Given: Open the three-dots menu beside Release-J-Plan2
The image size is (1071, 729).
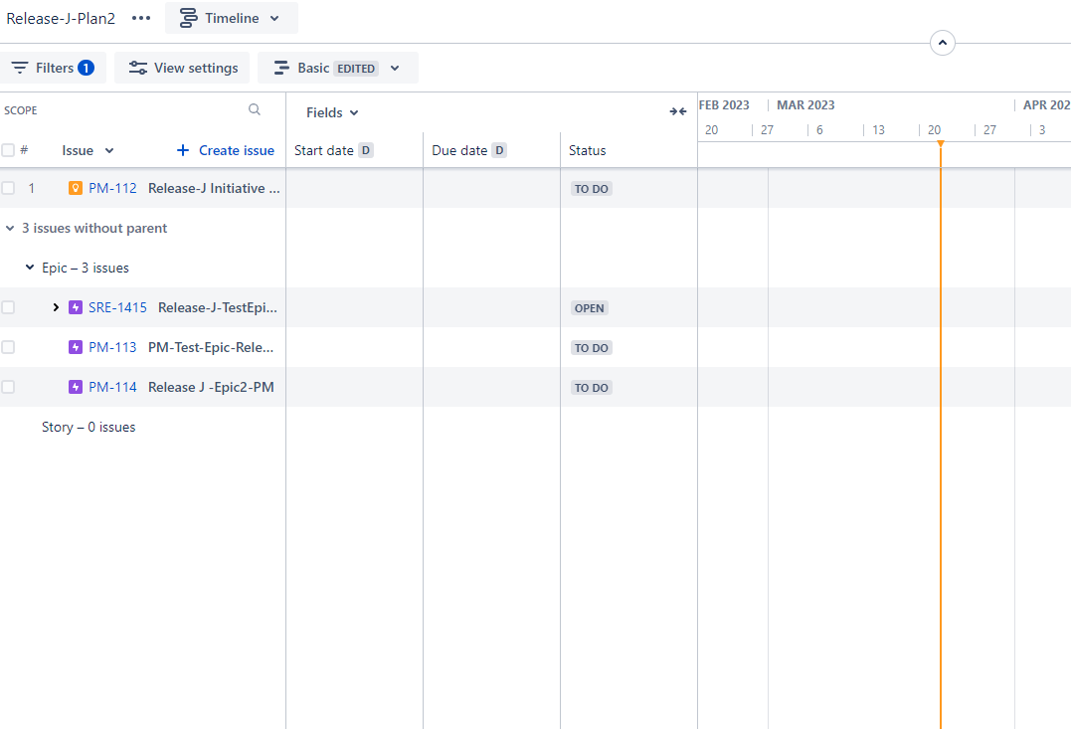Looking at the screenshot, I should [141, 19].
